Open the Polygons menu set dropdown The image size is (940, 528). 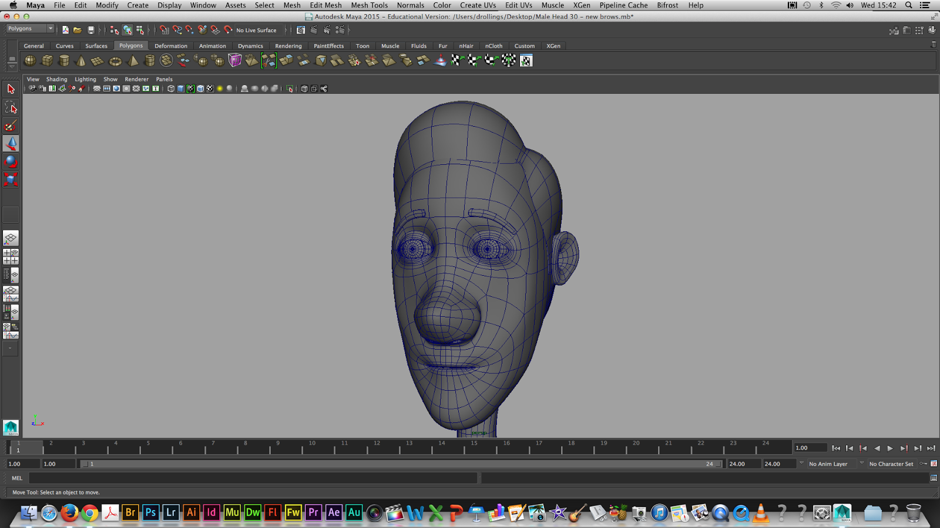tap(30, 29)
